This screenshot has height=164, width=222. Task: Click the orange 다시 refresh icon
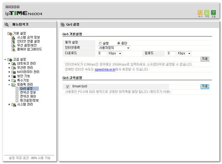[200, 13]
